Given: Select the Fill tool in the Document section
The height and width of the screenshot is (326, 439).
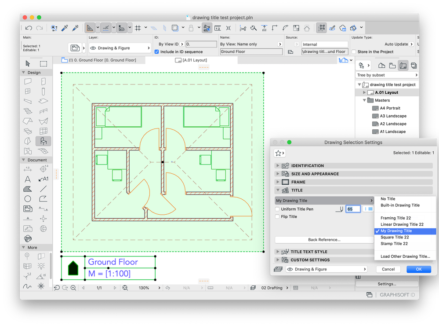Looking at the screenshot, I should tap(27, 189).
